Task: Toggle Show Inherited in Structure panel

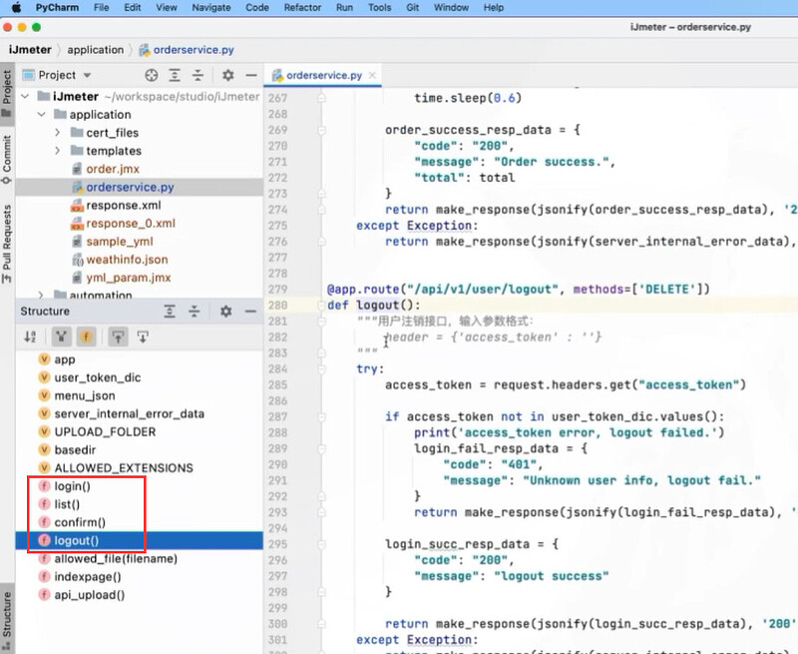Action: tap(61, 336)
